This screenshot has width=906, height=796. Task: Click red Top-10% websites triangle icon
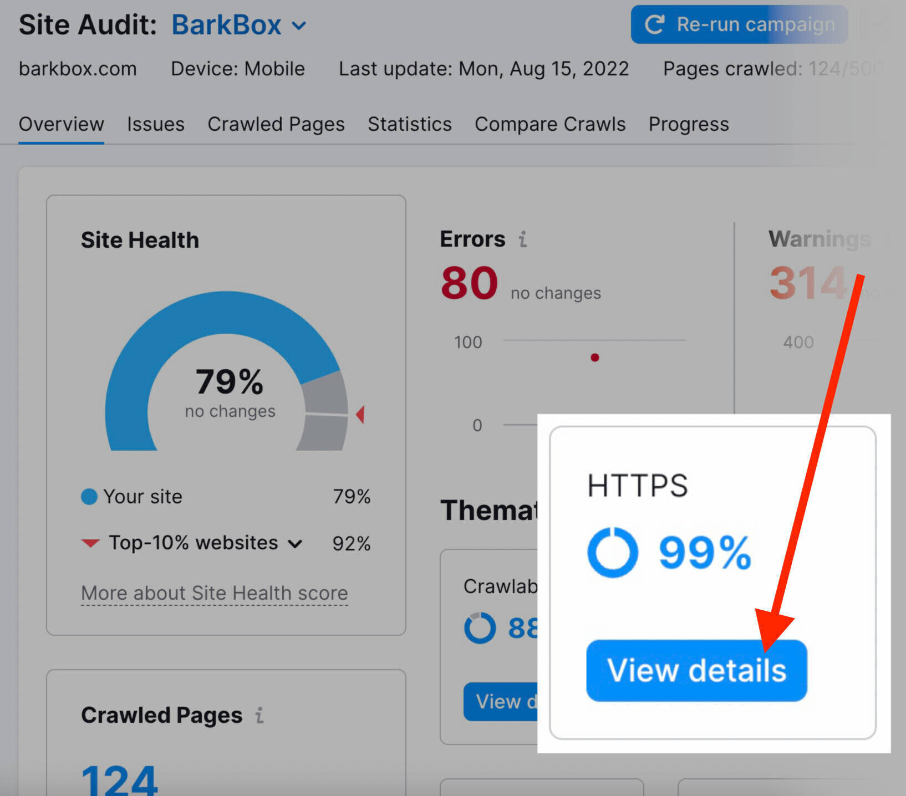pos(90,543)
